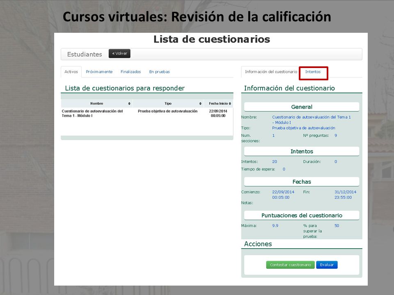Image resolution: width=394 pixels, height=295 pixels.
Task: Sort table by Nombre column arrow
Action: point(129,104)
